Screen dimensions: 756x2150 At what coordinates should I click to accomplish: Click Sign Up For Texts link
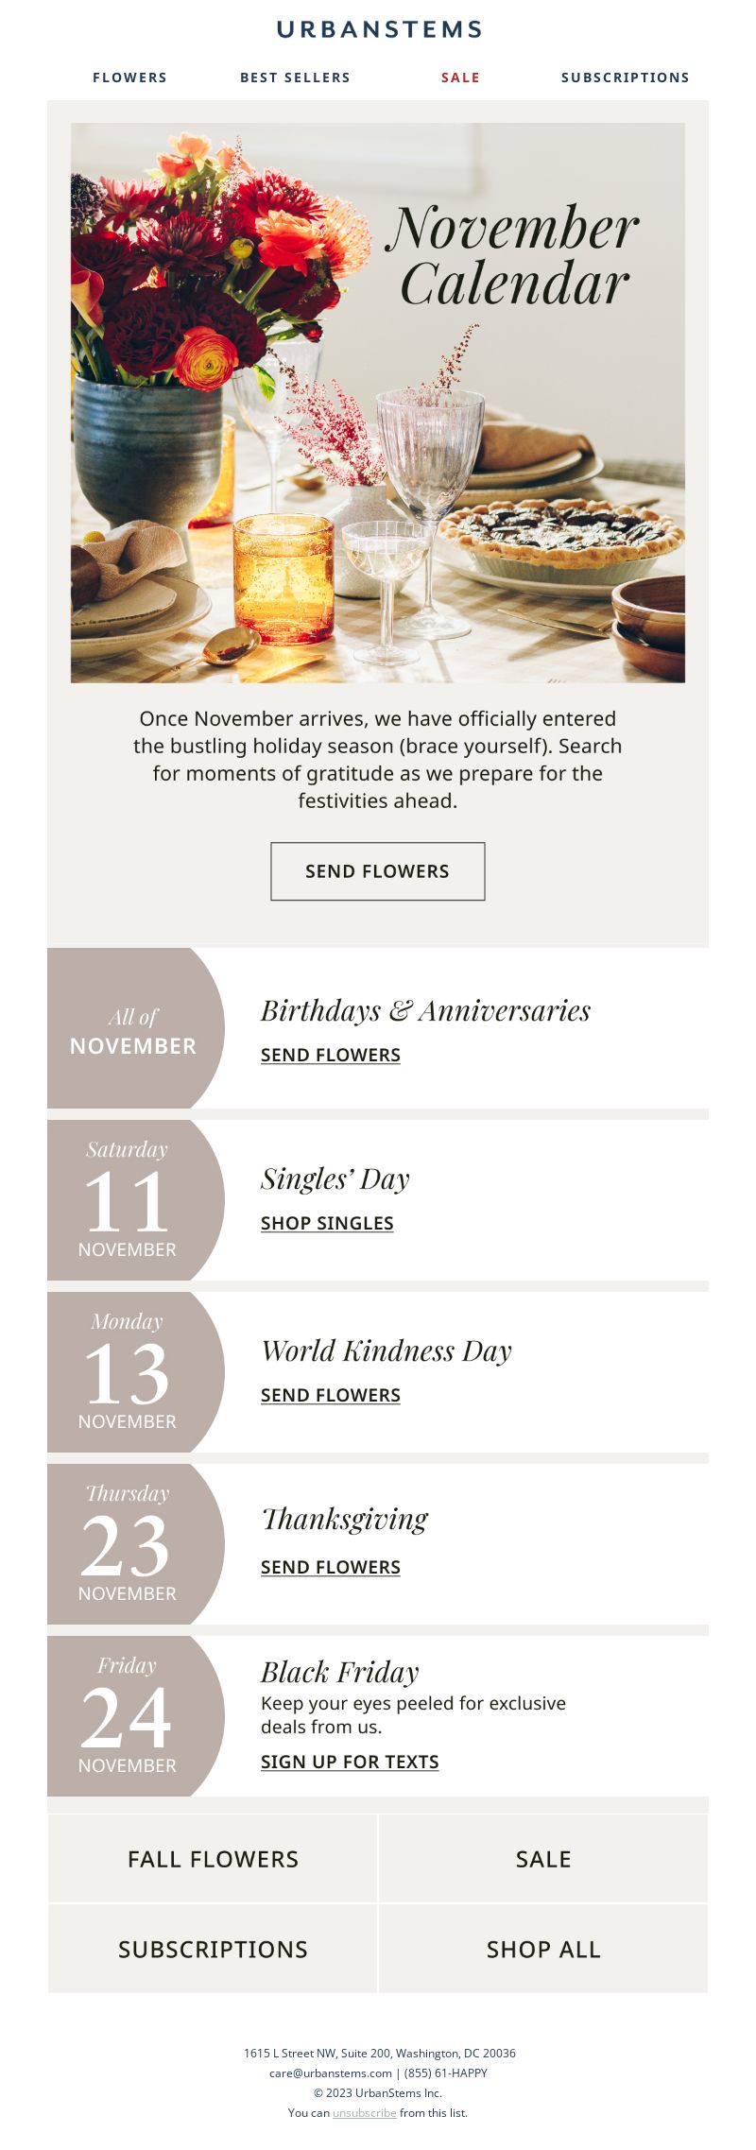click(x=350, y=1762)
